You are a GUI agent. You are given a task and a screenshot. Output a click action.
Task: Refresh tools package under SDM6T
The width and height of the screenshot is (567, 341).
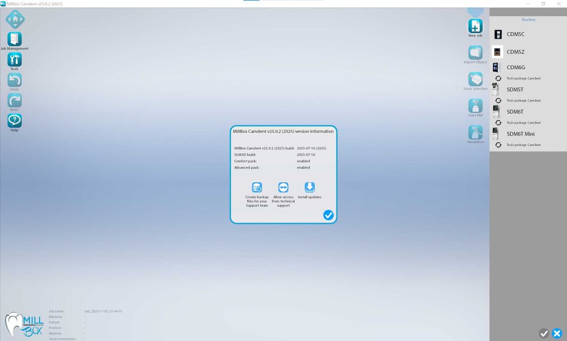coord(498,123)
